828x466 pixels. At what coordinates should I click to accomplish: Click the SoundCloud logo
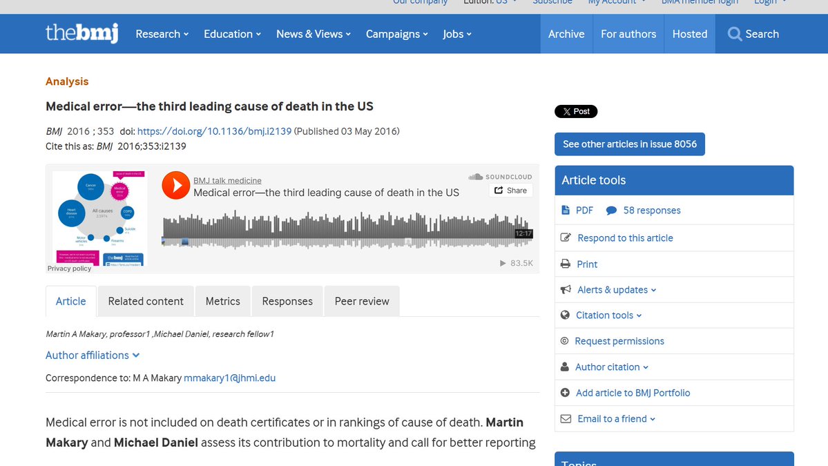click(500, 177)
